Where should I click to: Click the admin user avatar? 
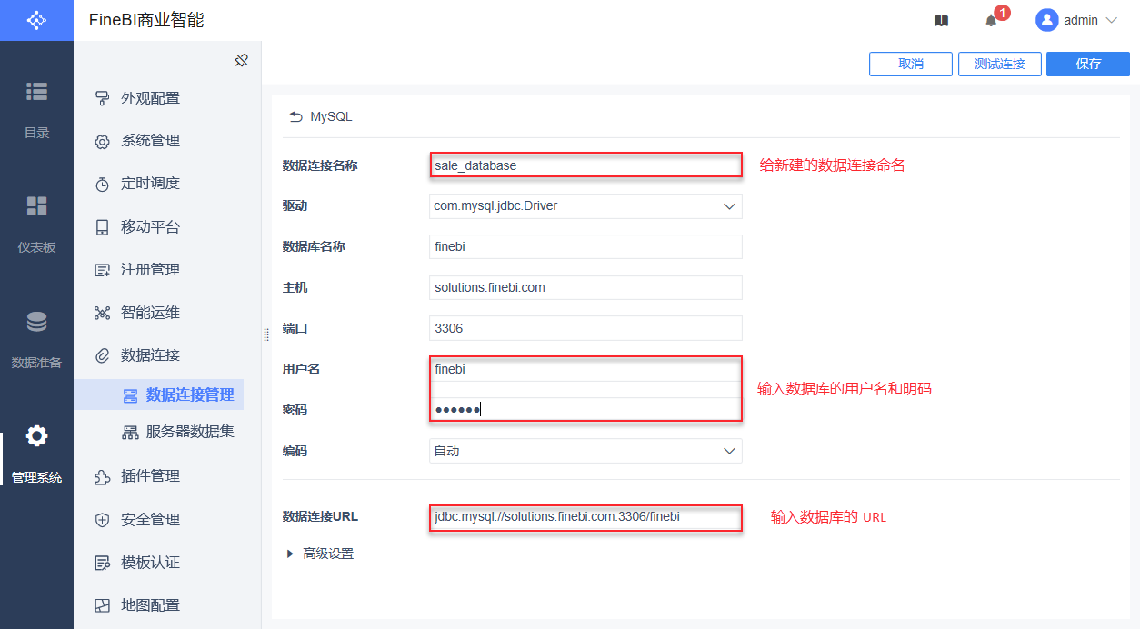click(1046, 20)
